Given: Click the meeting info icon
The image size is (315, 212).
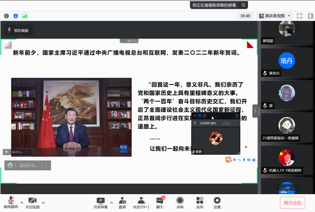Looking at the screenshot, I should click(6, 16).
